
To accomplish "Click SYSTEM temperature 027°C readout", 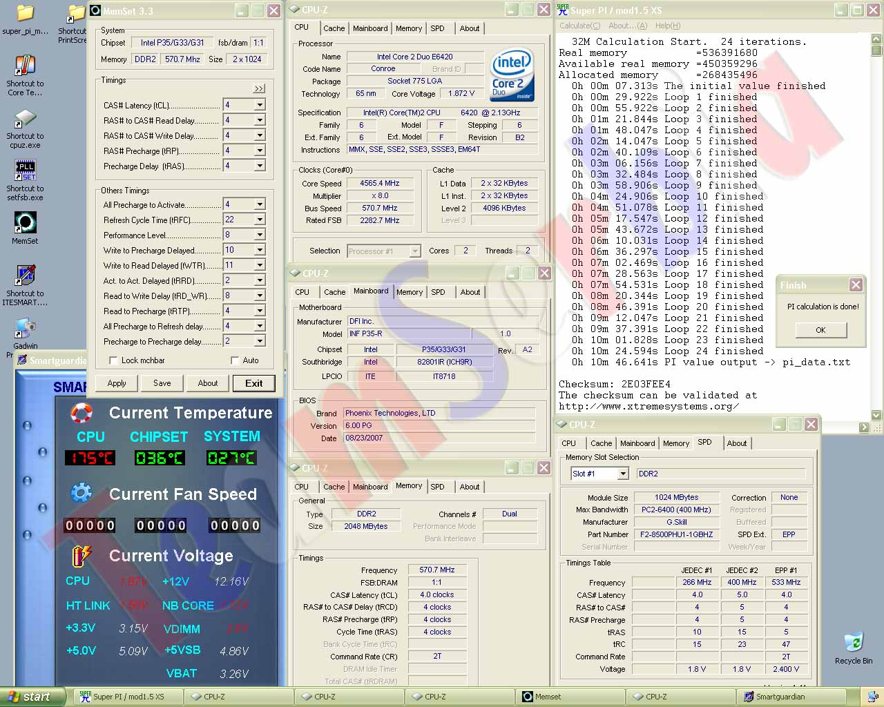I will pyautogui.click(x=231, y=458).
